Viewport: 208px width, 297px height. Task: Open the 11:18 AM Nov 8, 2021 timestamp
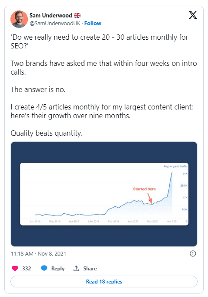point(38,254)
